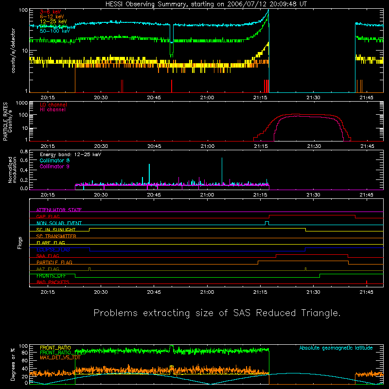The width and height of the screenshot is (389, 389).
Task: Click the 'Flags' panel axis label
Action: 20,243
